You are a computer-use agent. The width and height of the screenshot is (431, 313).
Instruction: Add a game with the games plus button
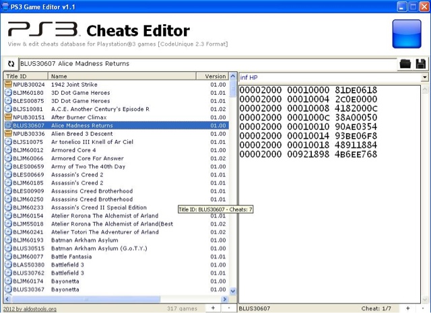213,308
